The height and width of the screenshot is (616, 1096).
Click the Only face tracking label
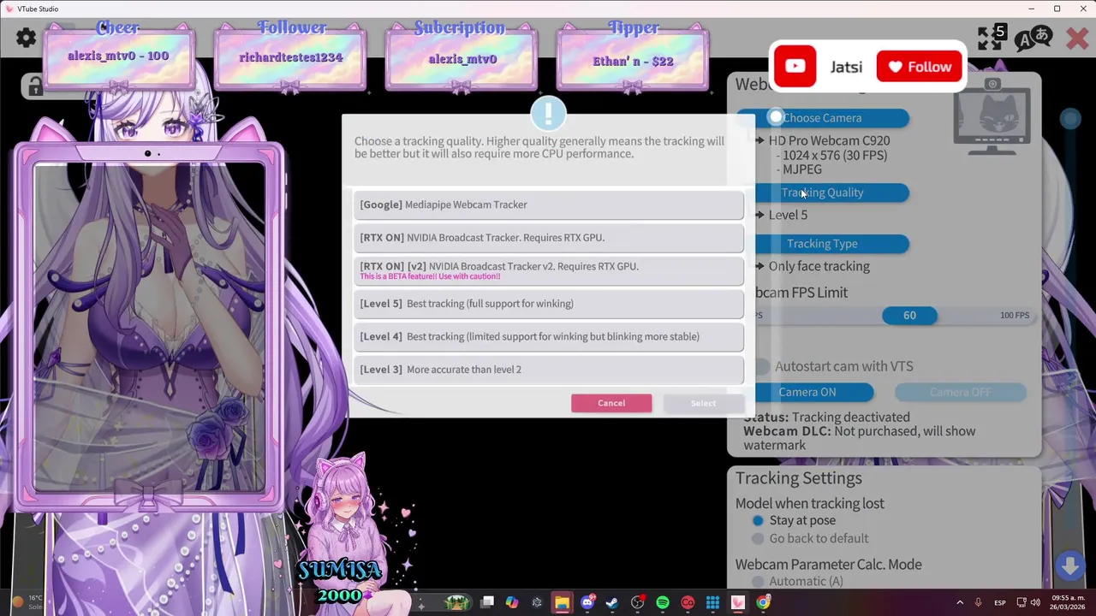tap(819, 266)
